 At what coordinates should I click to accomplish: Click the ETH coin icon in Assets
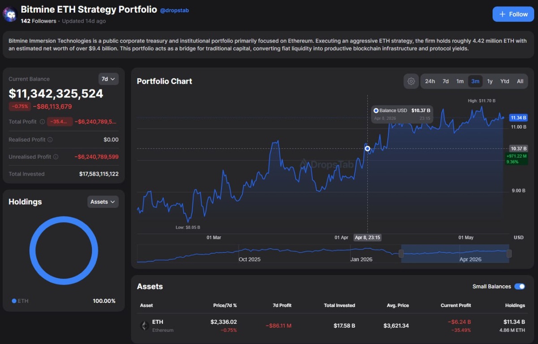click(145, 326)
